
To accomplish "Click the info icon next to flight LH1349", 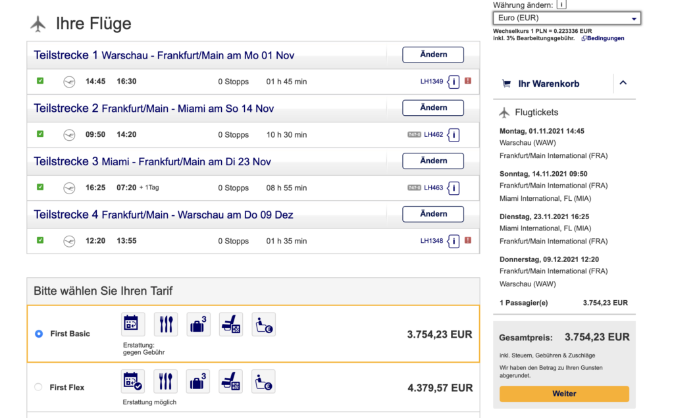I will pos(454,82).
